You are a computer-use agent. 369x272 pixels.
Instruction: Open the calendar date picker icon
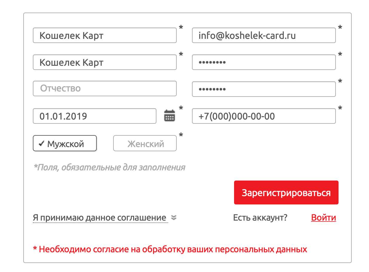coord(170,115)
